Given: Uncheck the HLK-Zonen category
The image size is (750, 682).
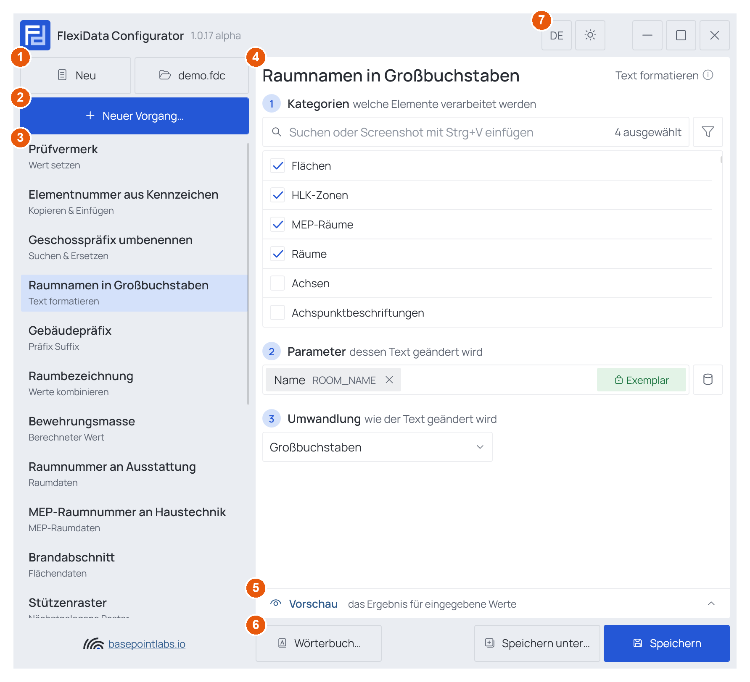Looking at the screenshot, I should tap(277, 195).
